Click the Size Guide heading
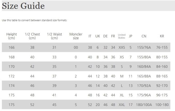This screenshot has width=175, height=111. pyautogui.click(x=23, y=6)
